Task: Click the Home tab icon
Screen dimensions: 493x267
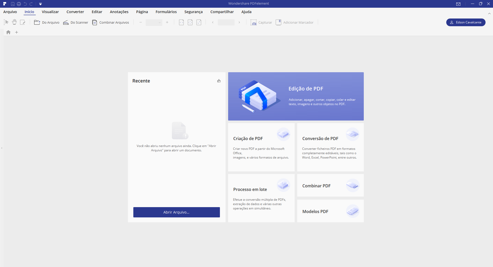Action: pos(8,32)
